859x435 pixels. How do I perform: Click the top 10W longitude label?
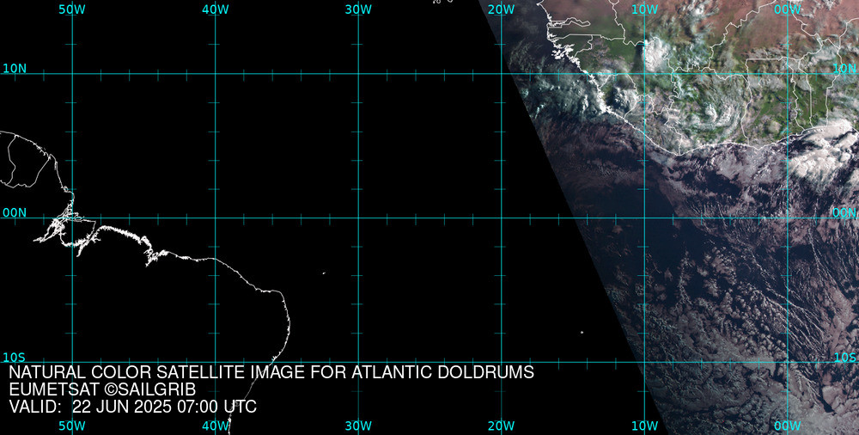[x=644, y=9]
